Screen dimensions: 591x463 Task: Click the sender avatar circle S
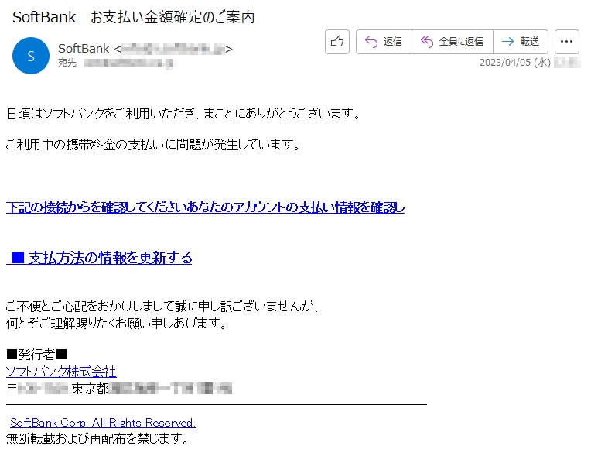click(31, 56)
